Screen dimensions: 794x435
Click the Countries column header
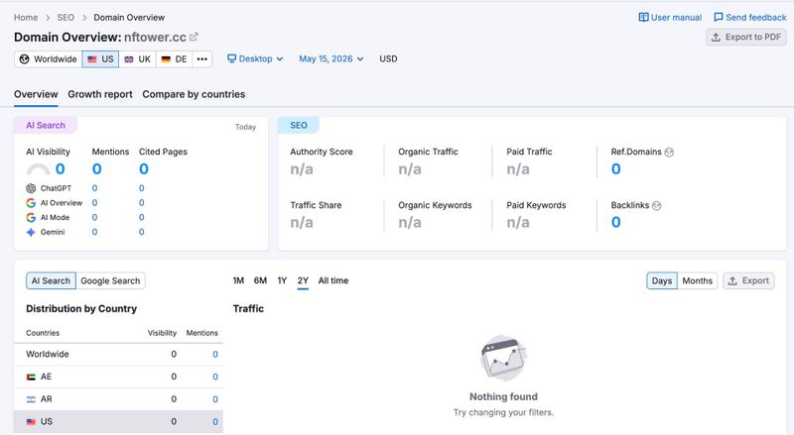(x=43, y=333)
